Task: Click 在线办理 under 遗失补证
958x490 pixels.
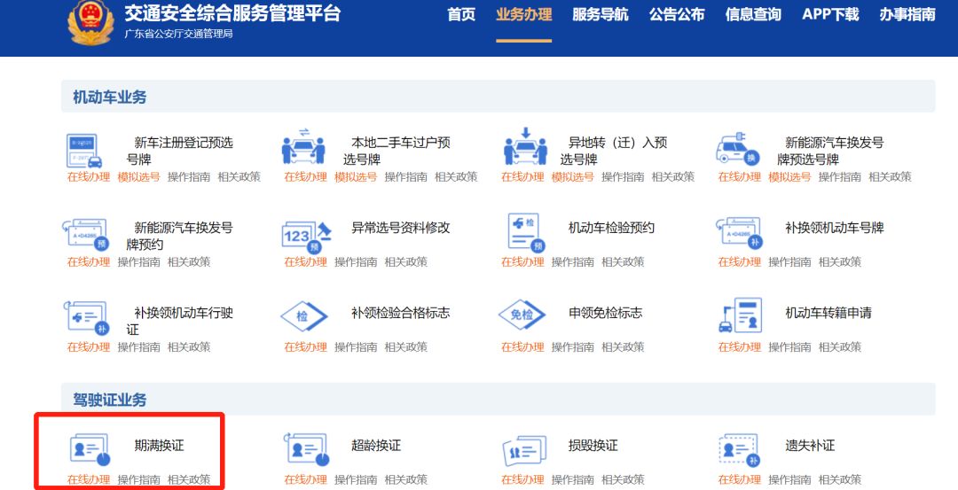Action: pos(739,479)
